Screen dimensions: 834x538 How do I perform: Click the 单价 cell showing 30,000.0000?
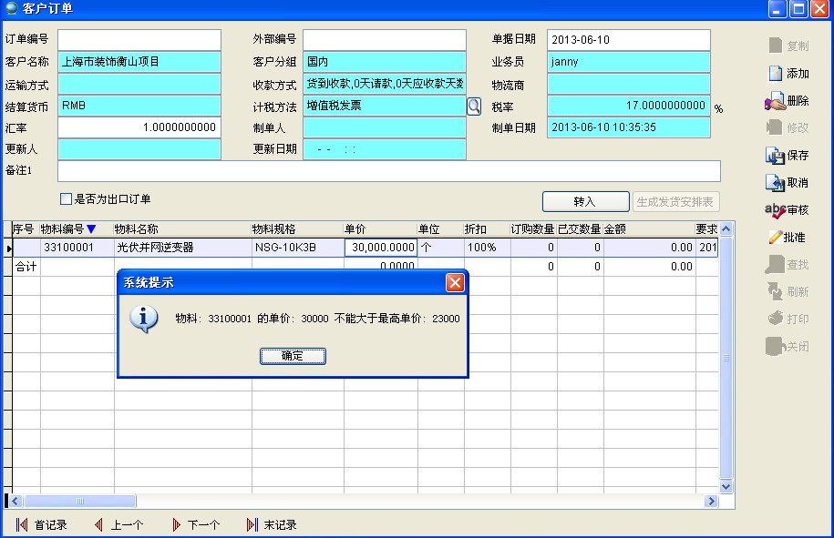coord(383,246)
